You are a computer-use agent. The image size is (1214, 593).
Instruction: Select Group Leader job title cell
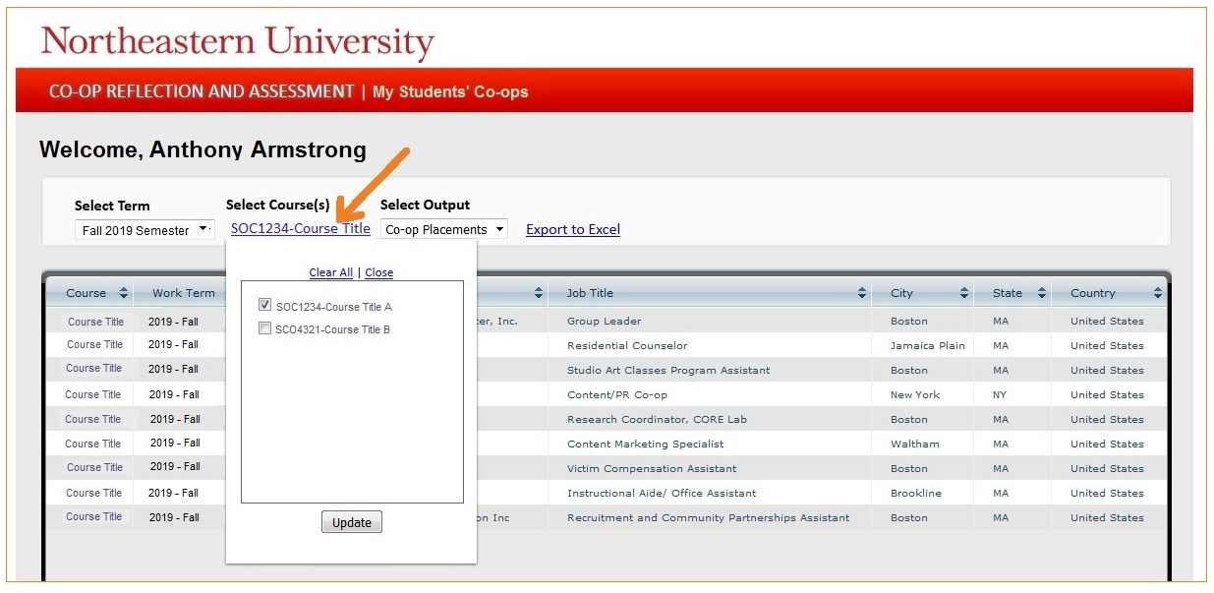(604, 322)
